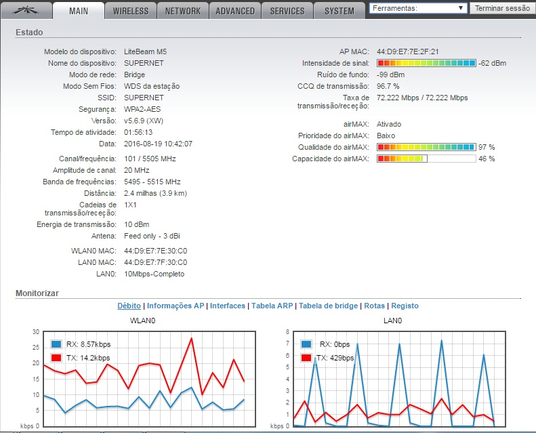View the Interfaces link
536x433 pixels.
coord(228,306)
